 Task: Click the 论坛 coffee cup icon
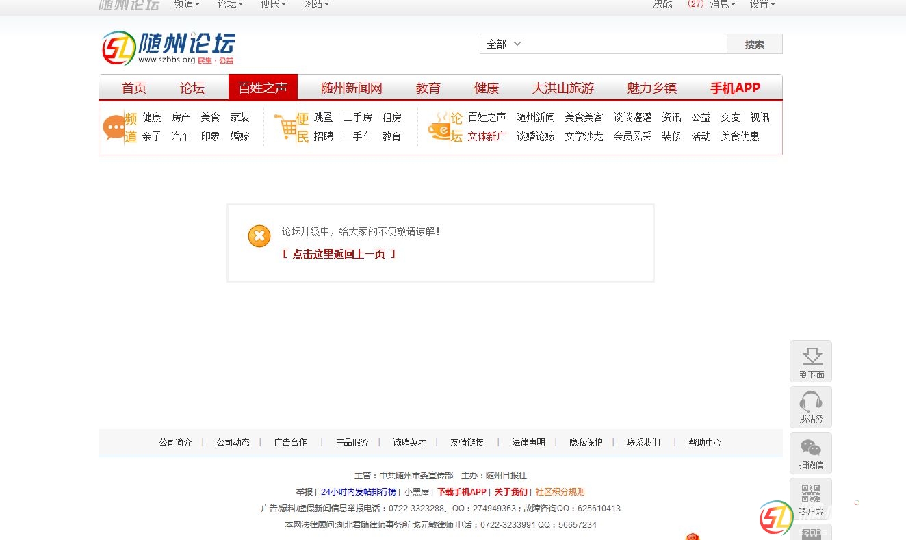pyautogui.click(x=439, y=127)
